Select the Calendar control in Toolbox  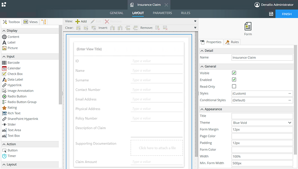14,68
